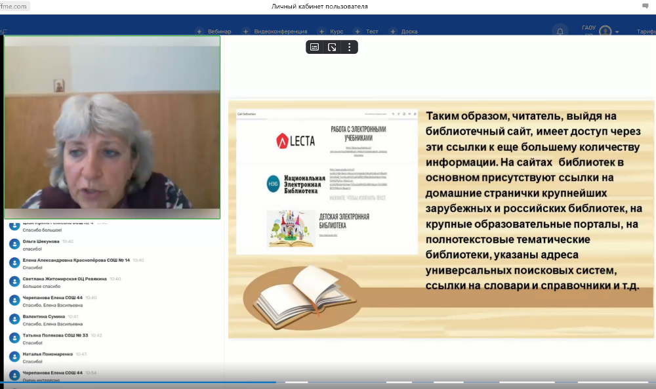Click Светлана Житомирская's chat avatar
The width and height of the screenshot is (656, 389).
(x=14, y=282)
